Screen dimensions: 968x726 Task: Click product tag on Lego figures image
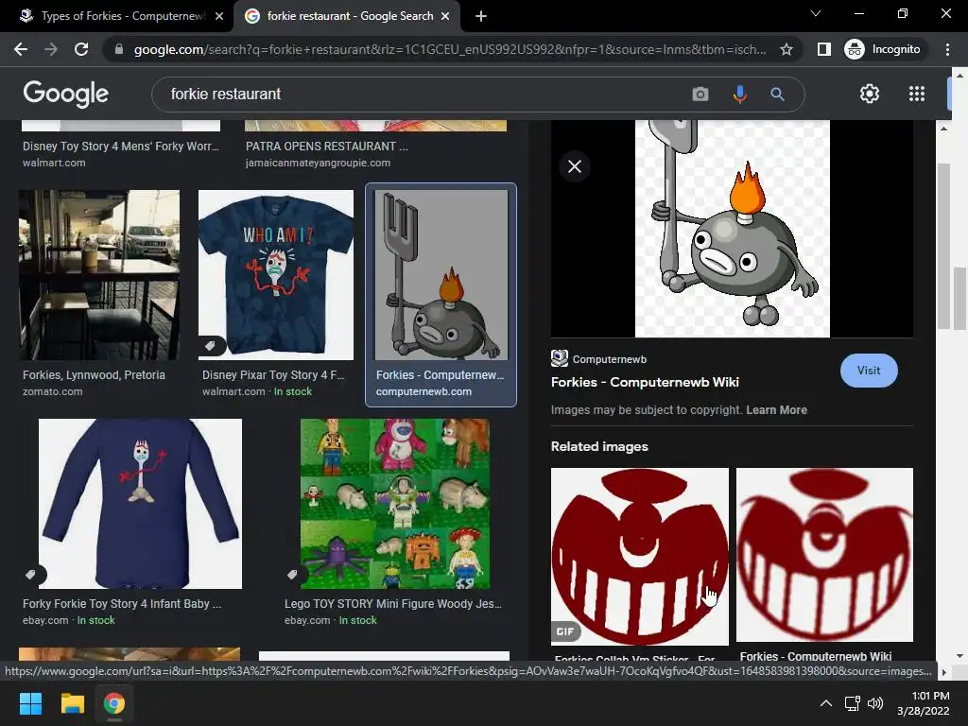pos(293,575)
